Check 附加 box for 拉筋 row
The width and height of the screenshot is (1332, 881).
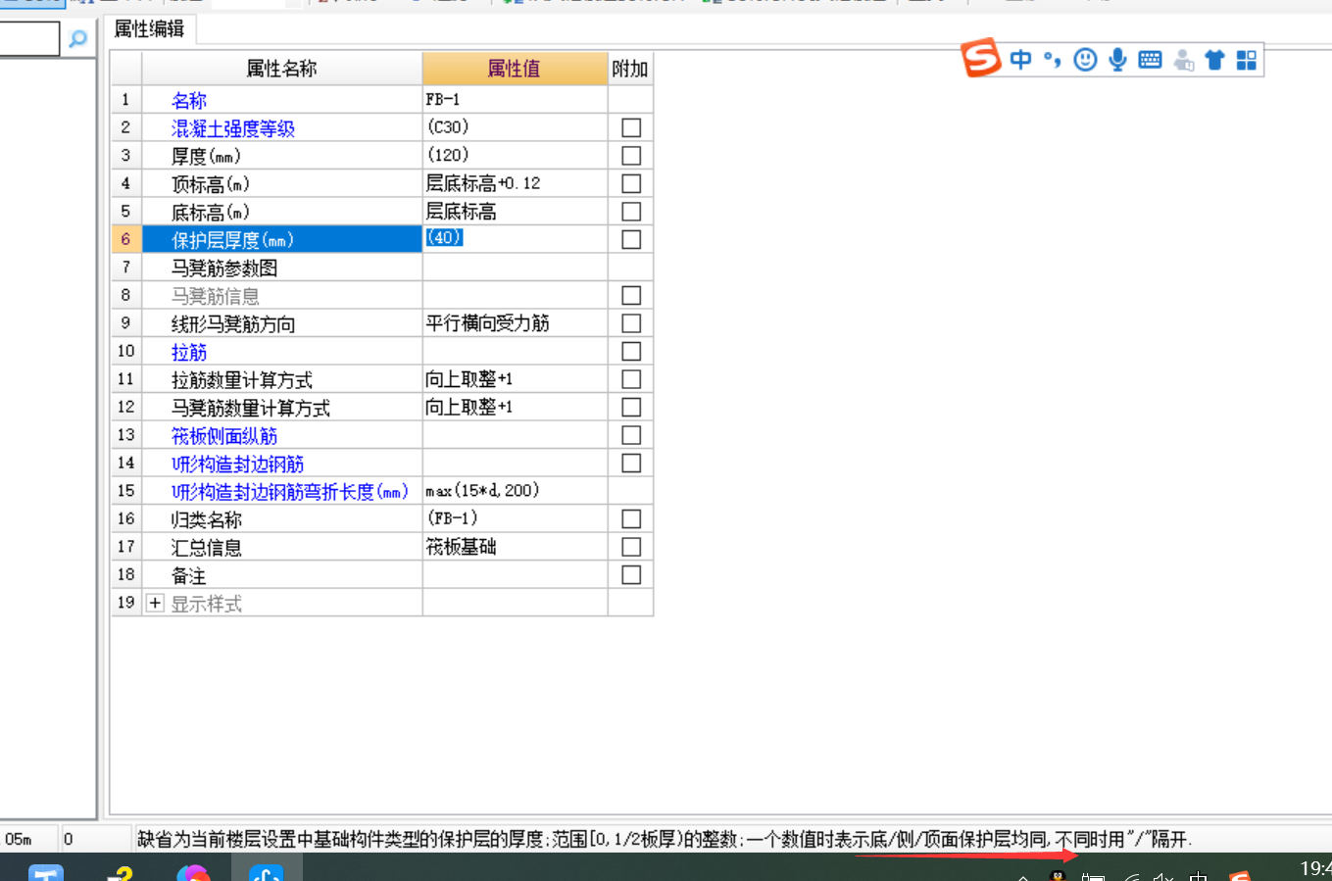pos(631,351)
